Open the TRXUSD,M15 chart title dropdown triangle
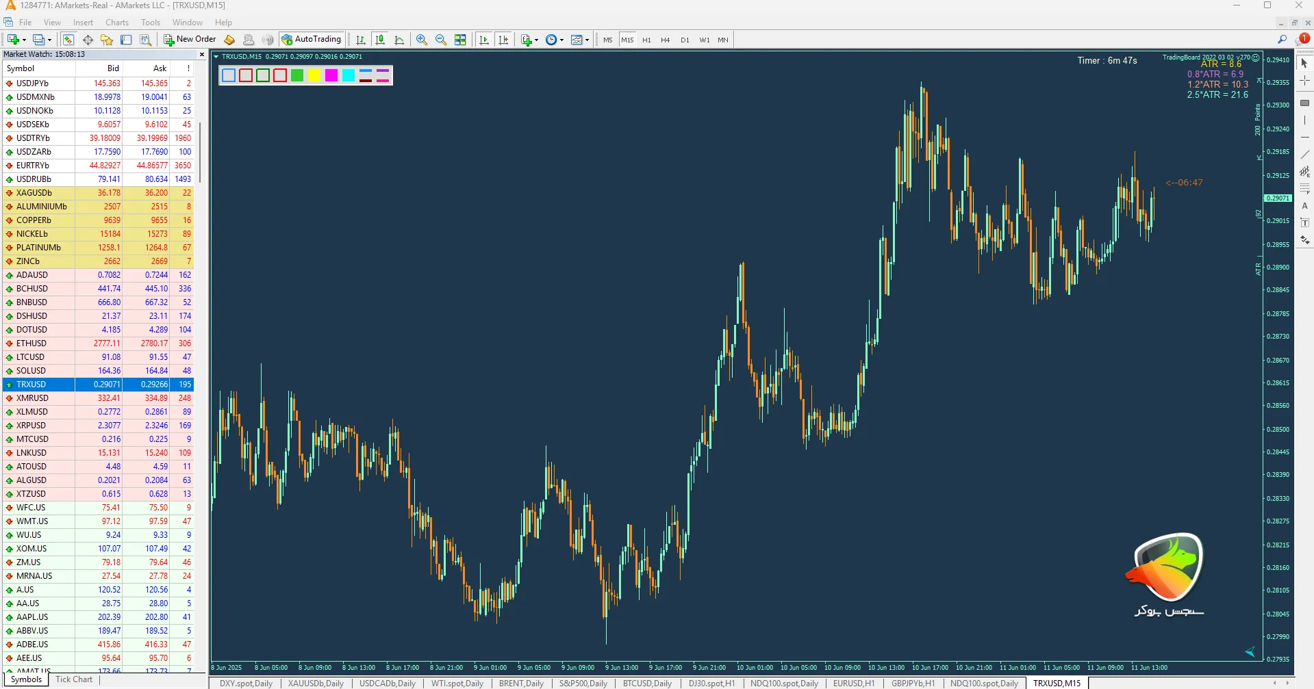Image resolution: width=1314 pixels, height=689 pixels. (x=216, y=57)
